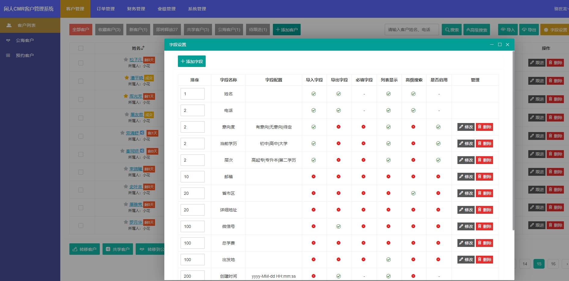
Task: Click 修改 for the 详细地址 field
Action: [466, 210]
